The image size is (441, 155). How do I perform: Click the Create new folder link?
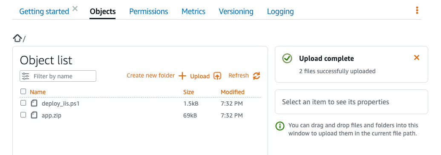(151, 76)
